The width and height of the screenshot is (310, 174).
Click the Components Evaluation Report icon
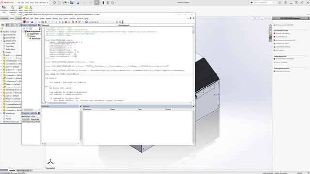tap(13, 10)
